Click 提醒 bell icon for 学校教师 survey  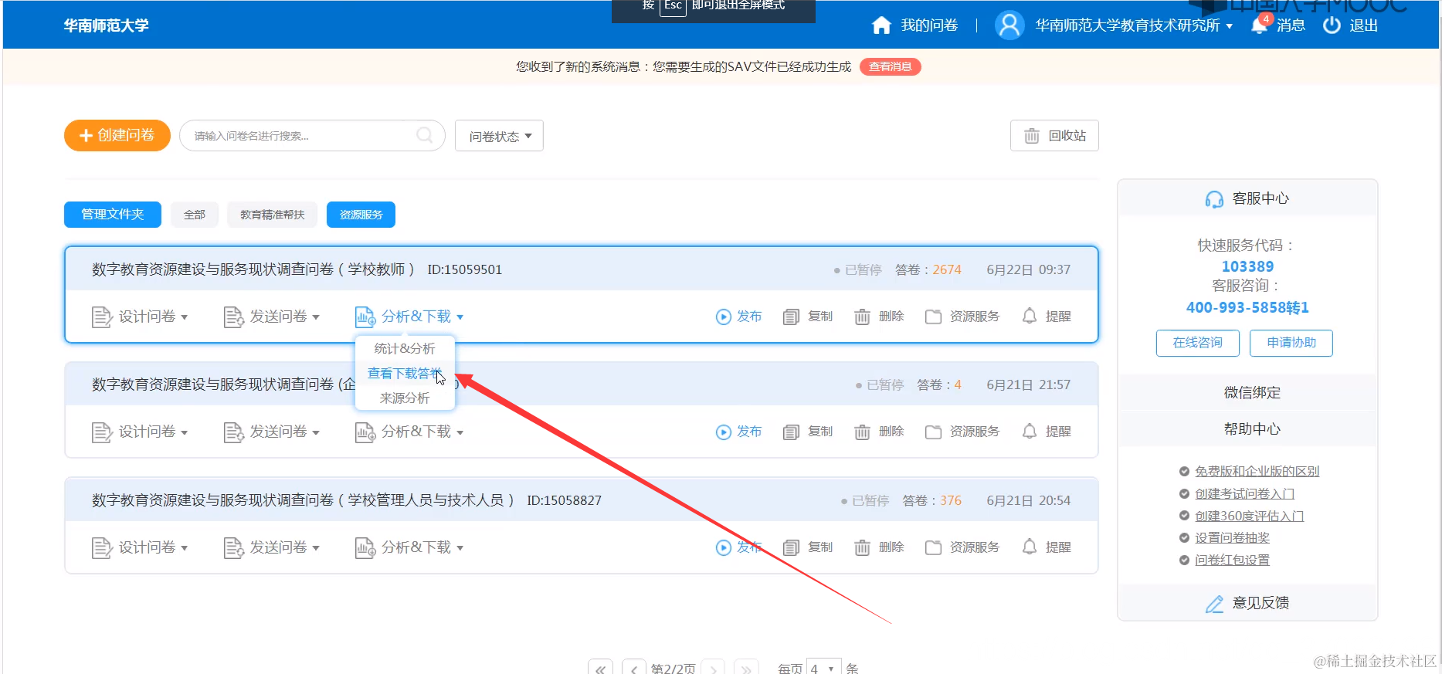pyautogui.click(x=1030, y=316)
